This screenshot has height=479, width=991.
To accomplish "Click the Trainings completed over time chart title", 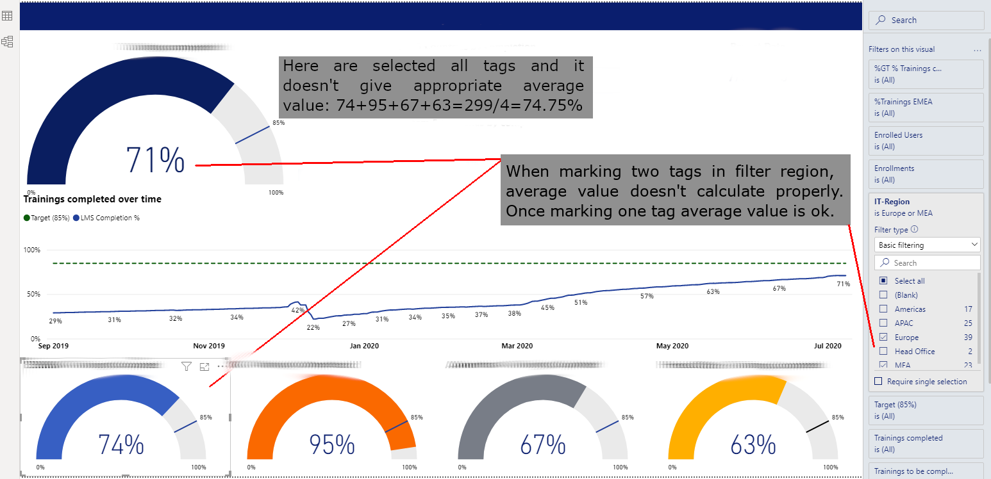I will tap(92, 199).
